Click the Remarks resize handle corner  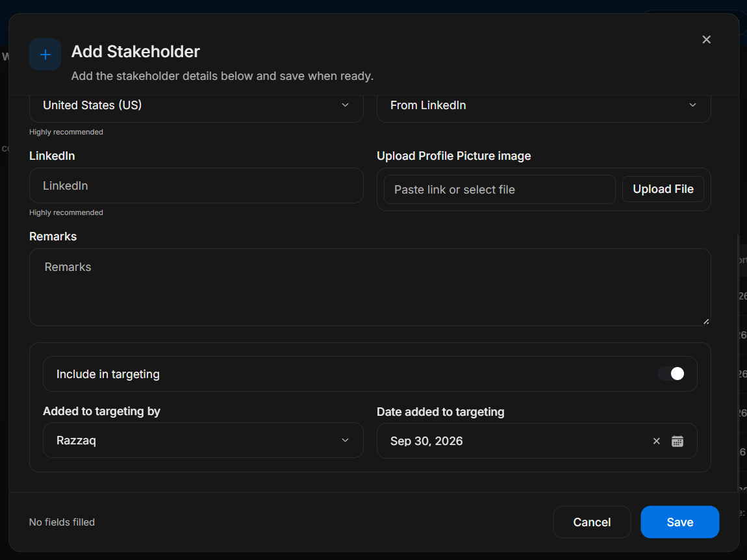706,321
